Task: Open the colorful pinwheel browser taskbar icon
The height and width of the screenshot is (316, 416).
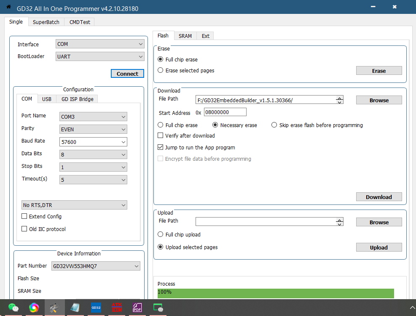Action: click(34, 308)
